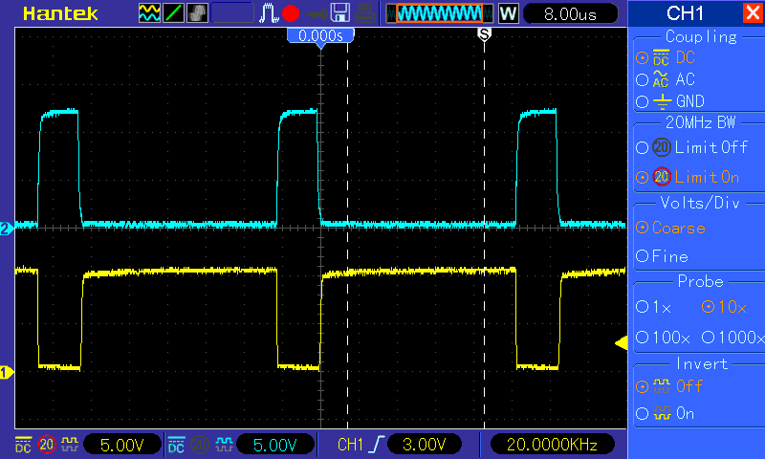765x459 pixels.
Task: Click the floppy disk save icon
Action: tap(340, 13)
